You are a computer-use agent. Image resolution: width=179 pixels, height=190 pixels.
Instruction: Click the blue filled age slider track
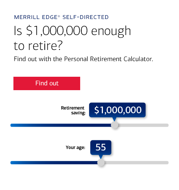[54, 162]
